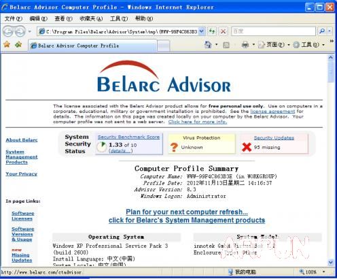Open a new blank tab
Screen dimensions: 337x279
point(164,46)
